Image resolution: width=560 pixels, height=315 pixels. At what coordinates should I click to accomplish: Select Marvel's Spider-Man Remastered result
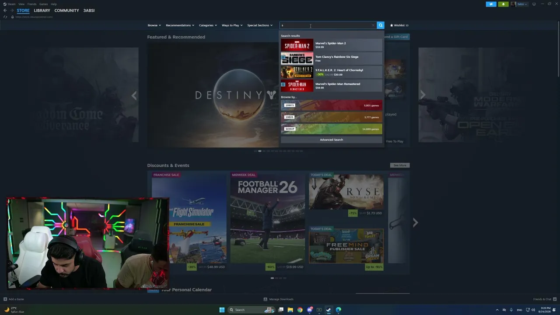(331, 86)
